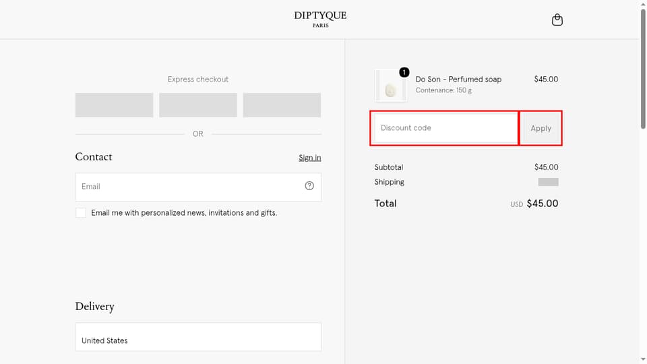Focus the Discount code field
The height and width of the screenshot is (364, 647).
click(445, 128)
